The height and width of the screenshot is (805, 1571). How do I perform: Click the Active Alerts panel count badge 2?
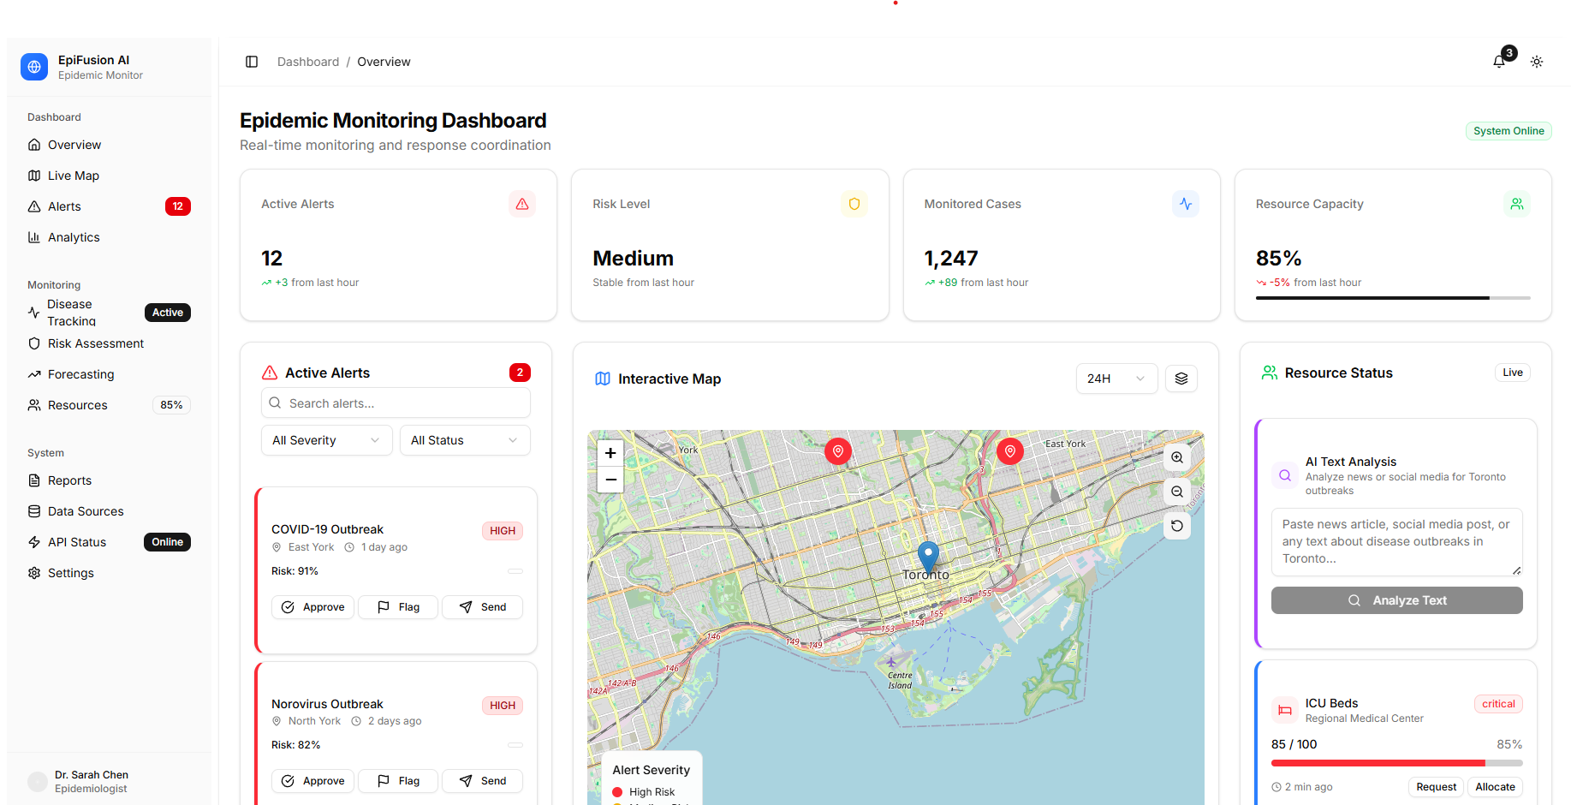click(x=520, y=373)
